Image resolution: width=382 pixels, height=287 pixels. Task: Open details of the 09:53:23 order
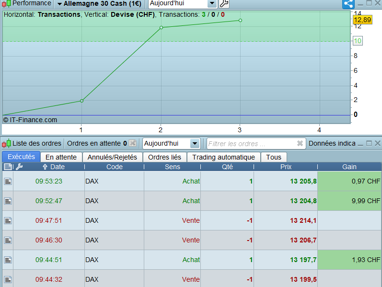(x=8, y=181)
